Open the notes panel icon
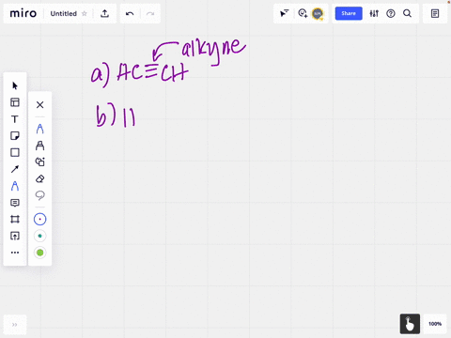The height and width of the screenshot is (338, 451). click(435, 13)
